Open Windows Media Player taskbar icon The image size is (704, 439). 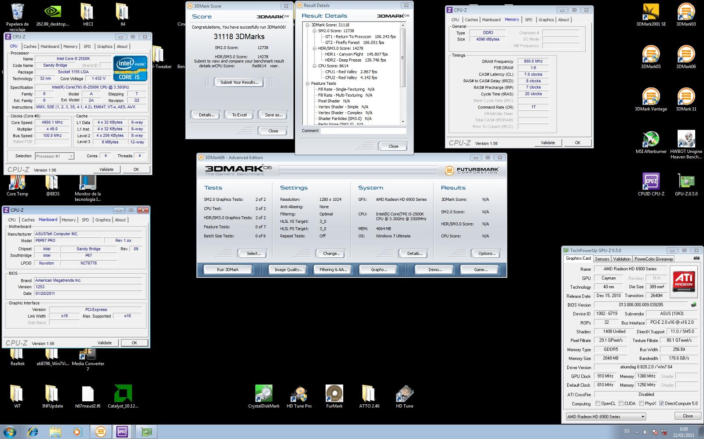[x=77, y=432]
